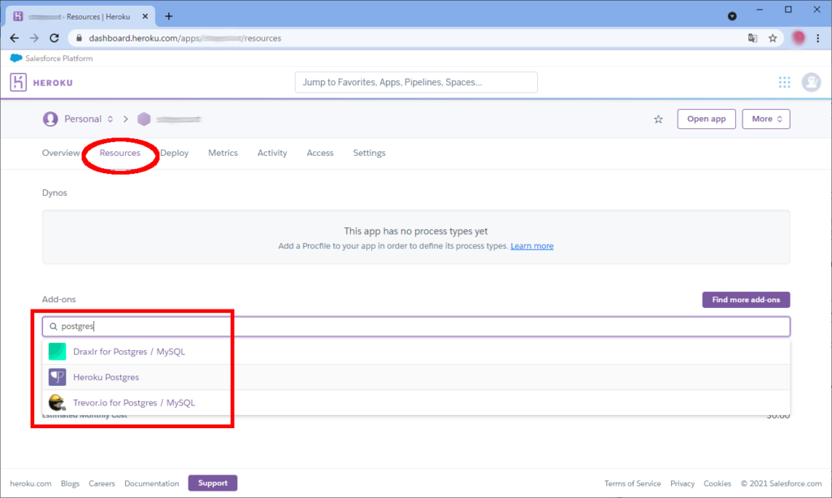Switch to the Deploy tab

coord(175,153)
